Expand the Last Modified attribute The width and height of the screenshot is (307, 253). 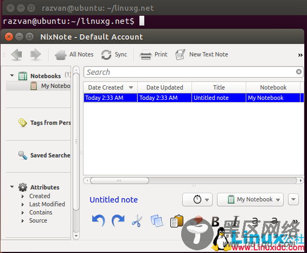point(23,204)
